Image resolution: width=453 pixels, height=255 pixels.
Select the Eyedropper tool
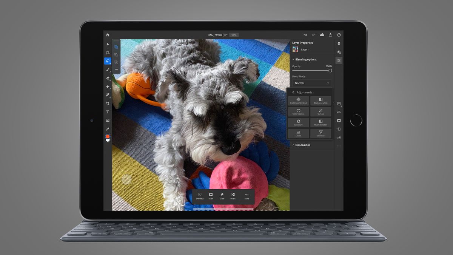tap(108, 129)
